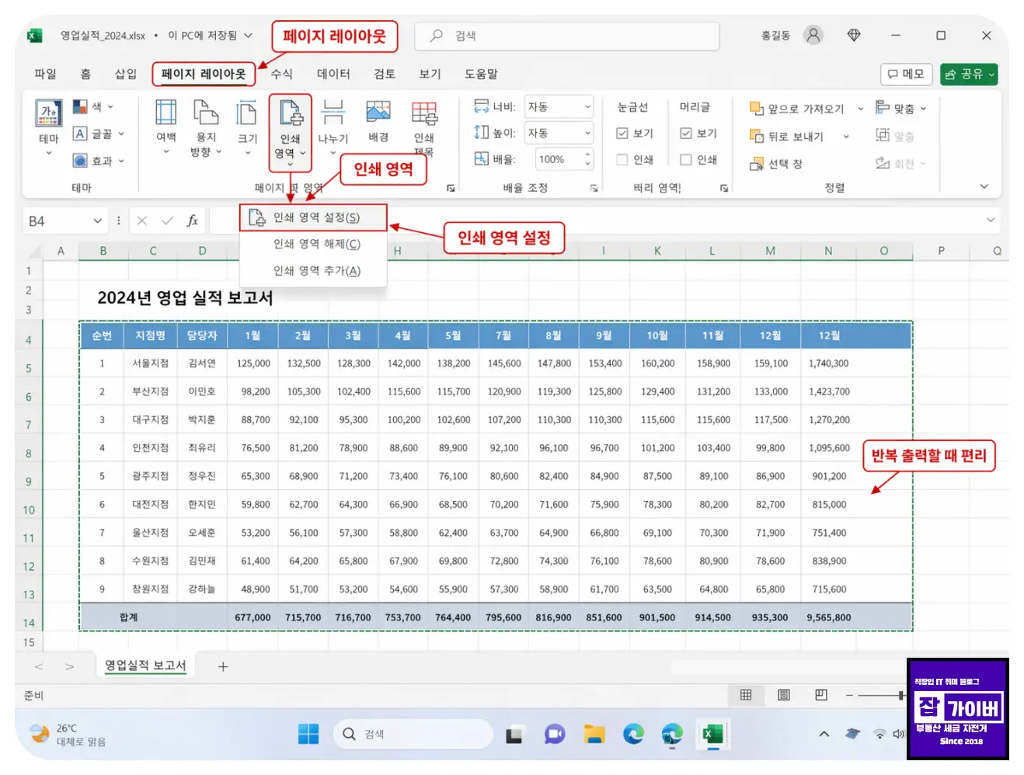Viewport: 1024px width, 775px height.
Task: Expand the Name Box dropdown arrow
Action: pyautogui.click(x=97, y=221)
